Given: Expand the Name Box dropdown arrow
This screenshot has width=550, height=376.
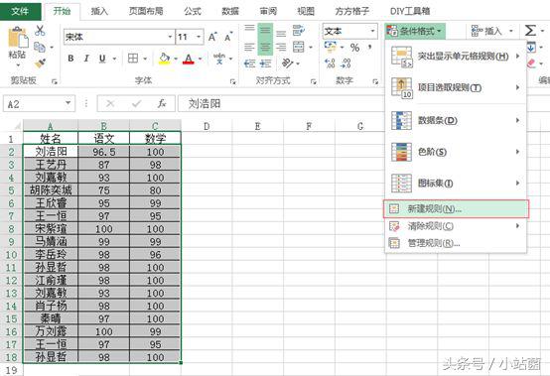Looking at the screenshot, I should click(x=68, y=103).
